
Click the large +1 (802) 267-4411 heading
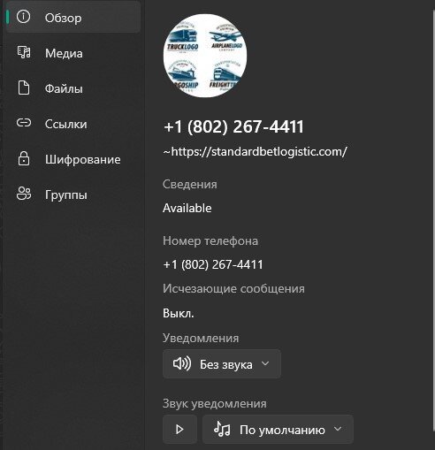[233, 126]
